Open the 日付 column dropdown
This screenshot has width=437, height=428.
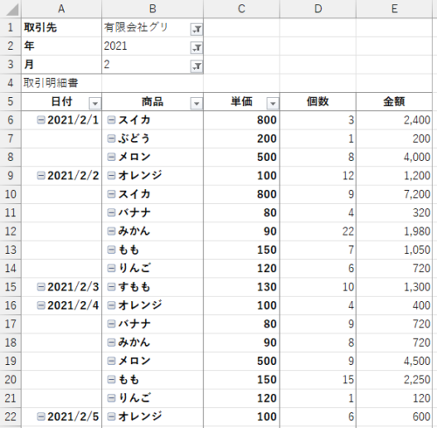point(95,103)
